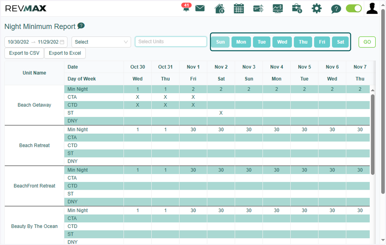
Task: Click the Nov 3 column header
Action: [249, 67]
